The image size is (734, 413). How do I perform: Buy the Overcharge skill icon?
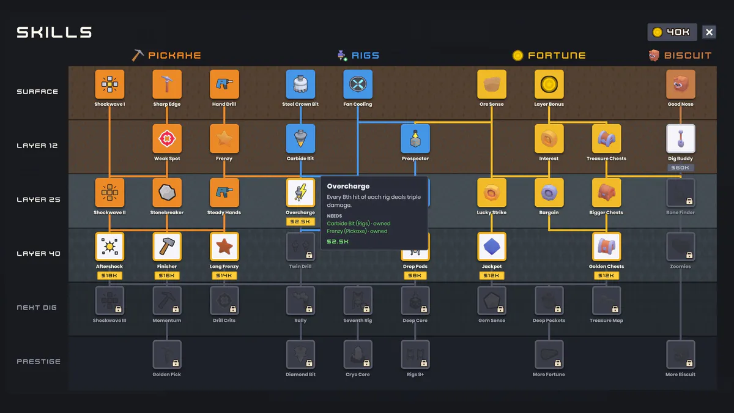pos(300,193)
